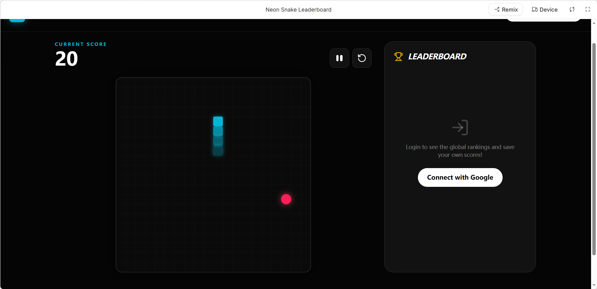
Task: Open the Device preview button
Action: pyautogui.click(x=544, y=10)
